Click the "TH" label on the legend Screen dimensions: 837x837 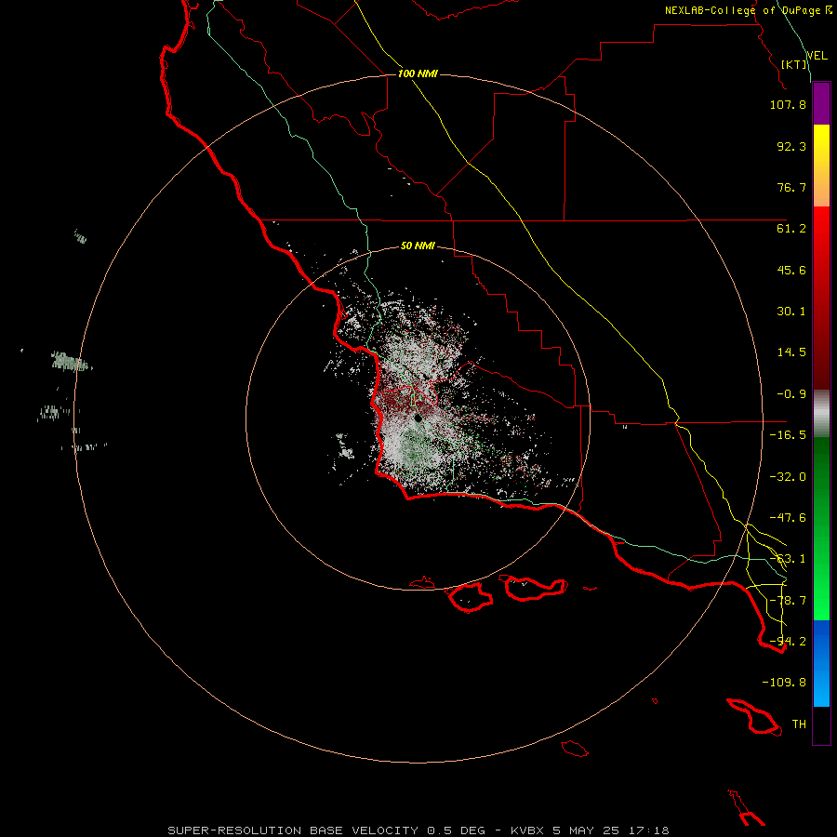click(799, 724)
